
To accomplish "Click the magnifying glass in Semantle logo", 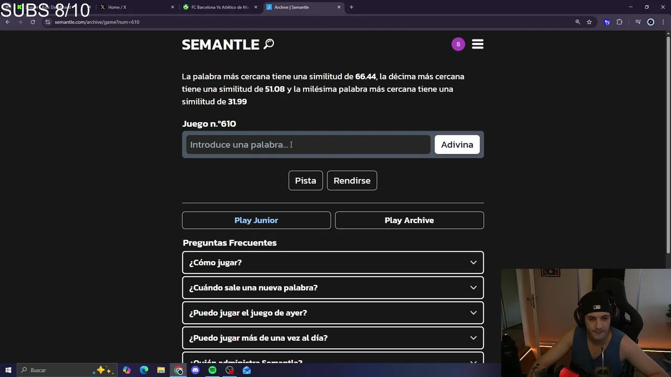I will (x=269, y=45).
